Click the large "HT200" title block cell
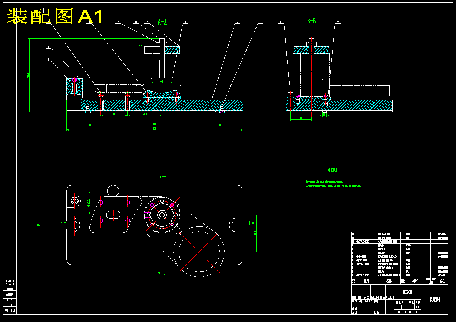 [x=407, y=292]
